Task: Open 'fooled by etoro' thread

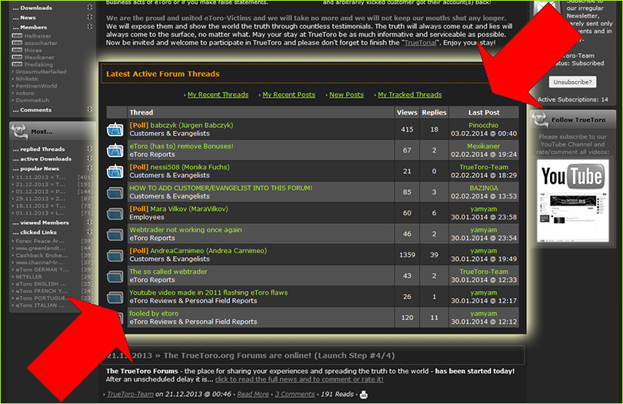Action: point(154,313)
